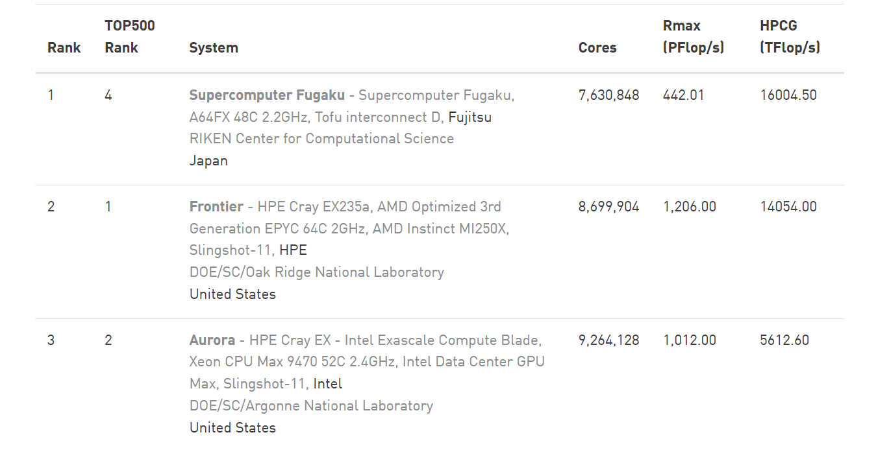This screenshot has height=450, width=889.
Task: Click Fugaku's HPCG value 16004.50
Action: click(x=788, y=95)
